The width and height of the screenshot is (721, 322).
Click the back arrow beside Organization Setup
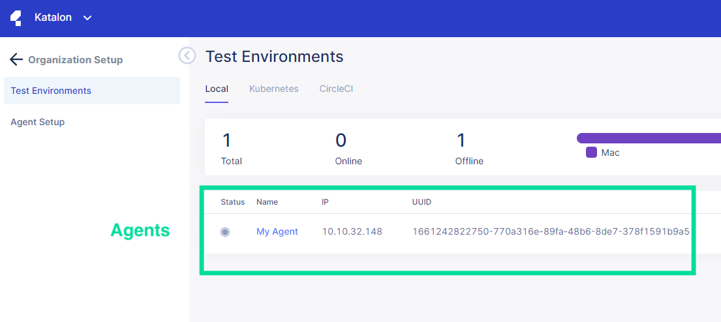(x=16, y=60)
